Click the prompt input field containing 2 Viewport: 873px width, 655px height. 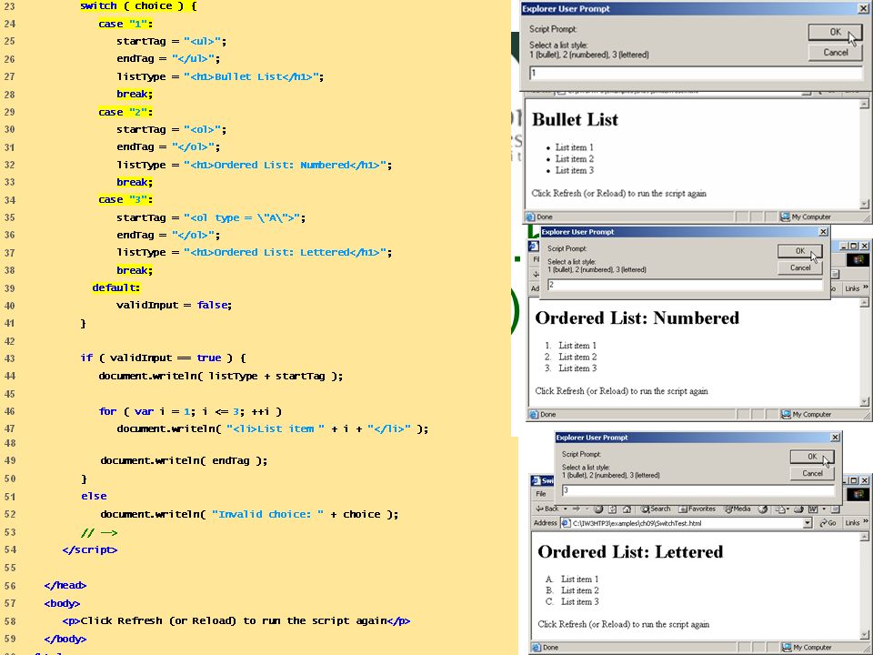coord(685,285)
